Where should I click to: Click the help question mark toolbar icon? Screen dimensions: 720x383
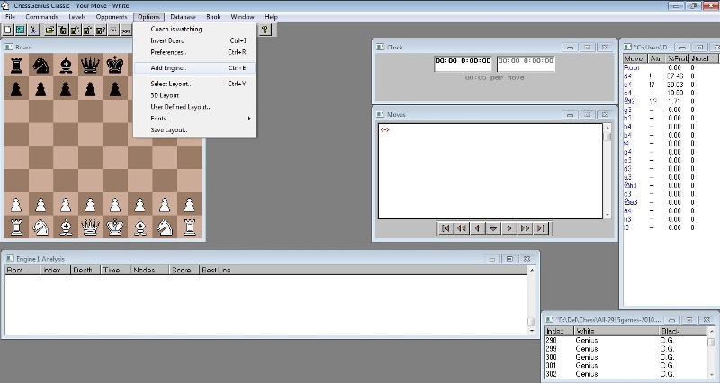(265, 30)
